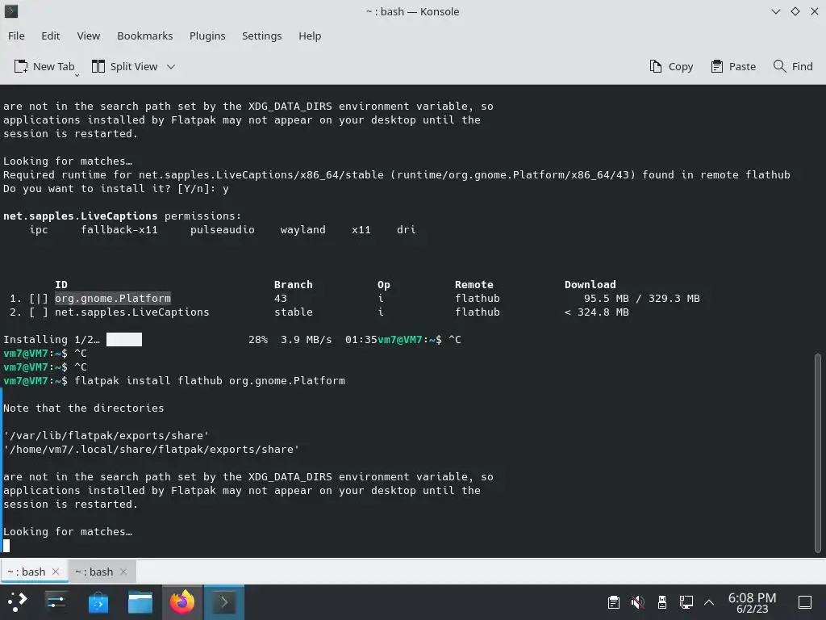Expand the New Tab profile dropdown arrow
Image resolution: width=826 pixels, height=620 pixels.
coord(77,75)
